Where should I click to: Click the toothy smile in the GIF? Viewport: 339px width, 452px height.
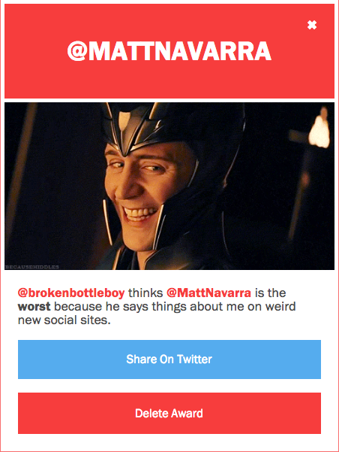139,214
